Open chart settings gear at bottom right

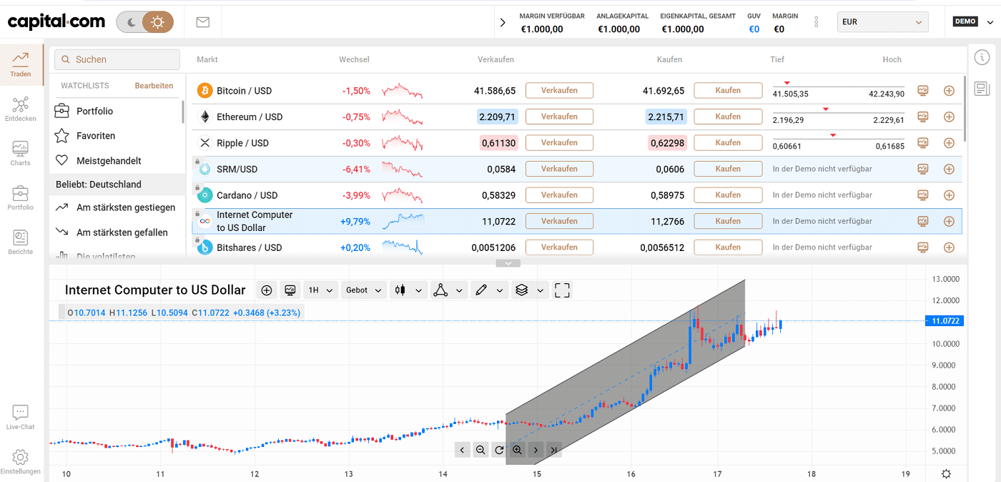[946, 474]
